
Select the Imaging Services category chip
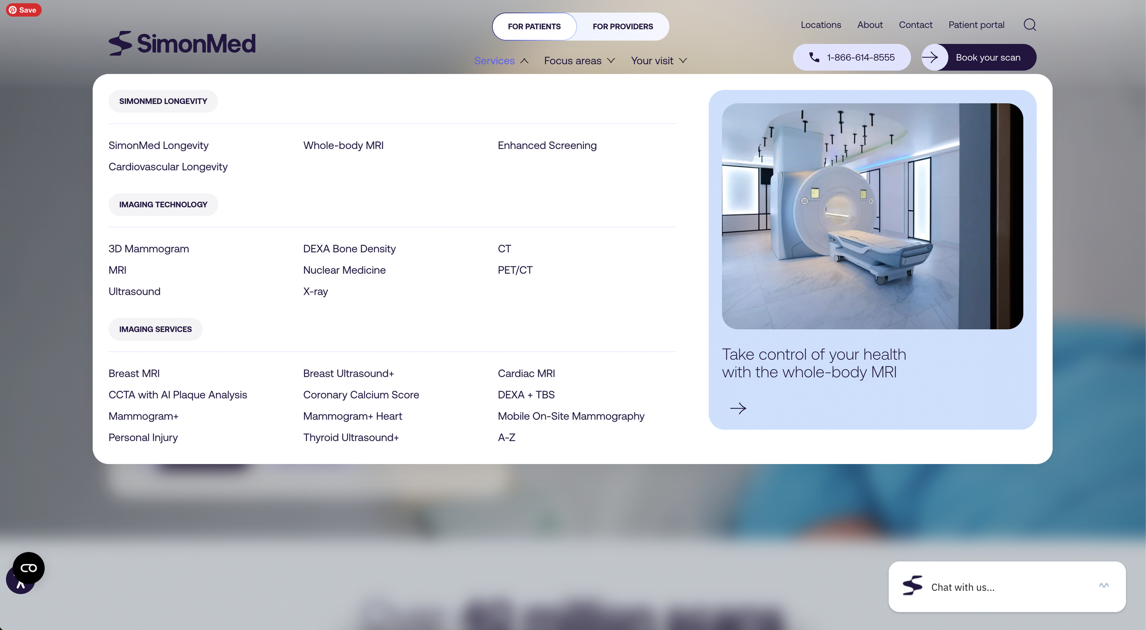pos(155,329)
